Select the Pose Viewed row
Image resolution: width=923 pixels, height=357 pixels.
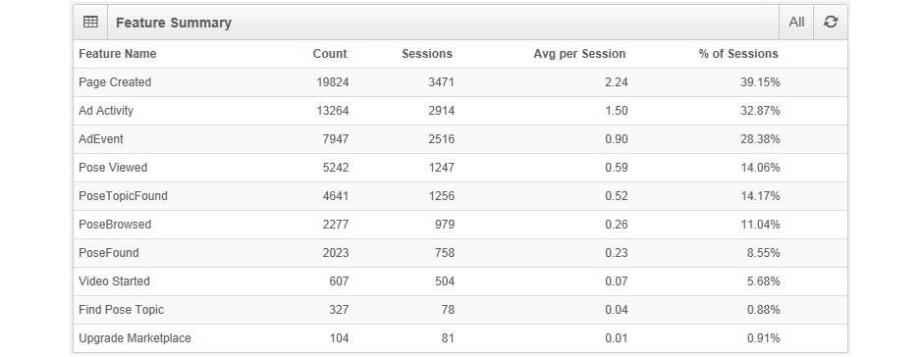(461, 168)
